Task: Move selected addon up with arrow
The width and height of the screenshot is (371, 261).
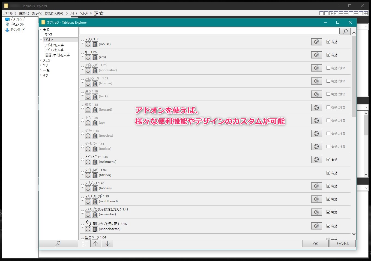Action: pyautogui.click(x=96, y=244)
